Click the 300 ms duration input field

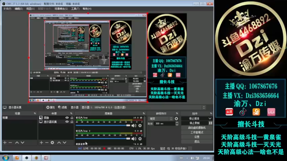(165, 123)
